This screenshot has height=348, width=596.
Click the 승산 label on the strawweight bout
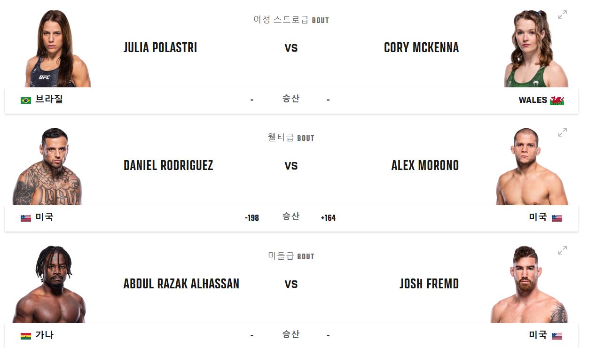click(290, 99)
